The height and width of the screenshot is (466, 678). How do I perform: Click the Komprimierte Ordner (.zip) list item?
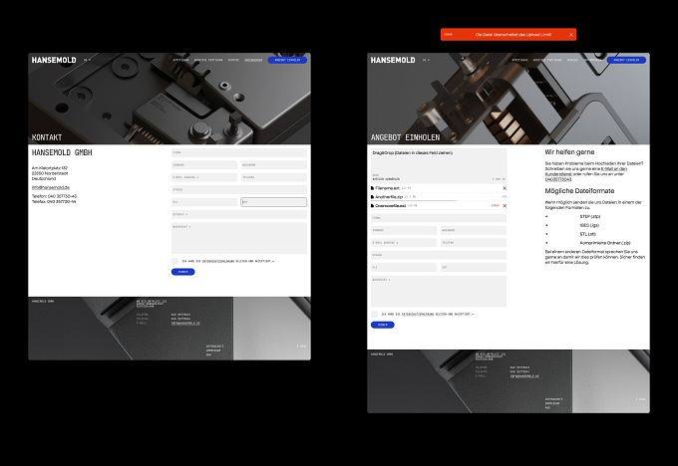(605, 243)
